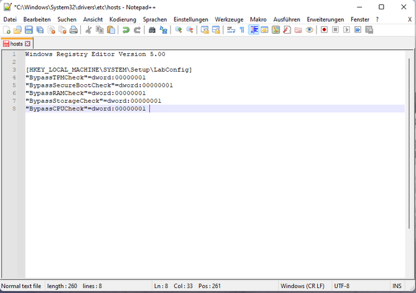Click the Print icon in toolbar
This screenshot has width=416, height=293.
tap(73, 30)
